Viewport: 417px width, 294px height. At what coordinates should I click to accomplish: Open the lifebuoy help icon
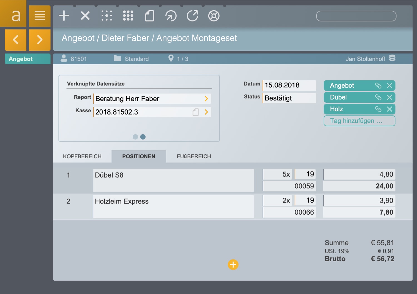point(214,16)
